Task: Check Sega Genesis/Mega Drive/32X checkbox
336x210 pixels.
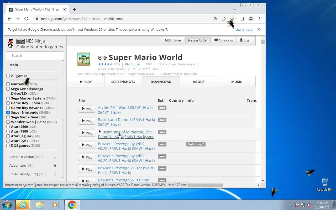Action: point(8,89)
